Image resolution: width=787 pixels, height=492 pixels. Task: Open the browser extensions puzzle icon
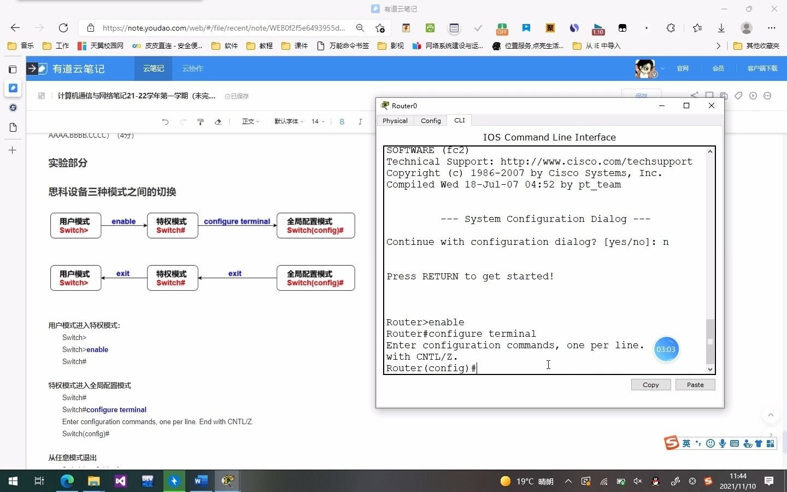pyautogui.click(x=671, y=28)
